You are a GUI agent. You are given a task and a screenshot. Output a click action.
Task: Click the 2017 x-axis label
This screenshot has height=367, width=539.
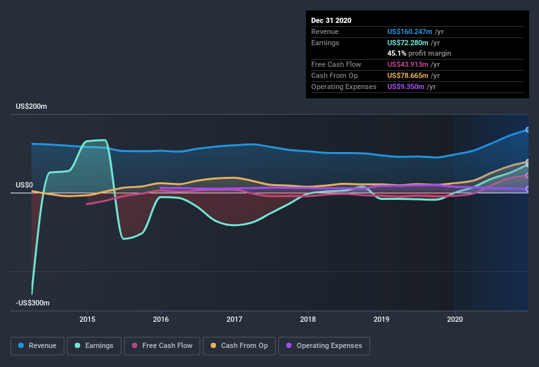(234, 319)
